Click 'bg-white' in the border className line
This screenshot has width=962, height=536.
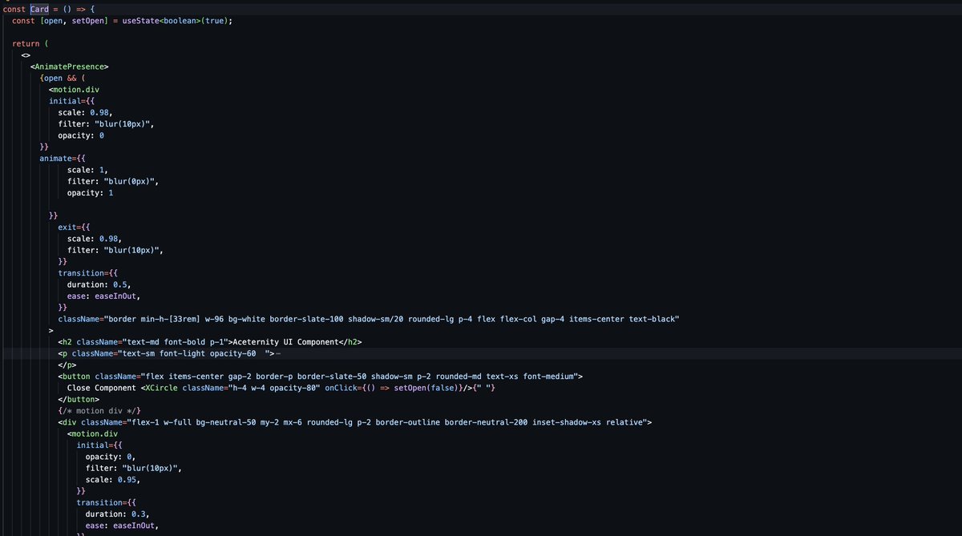(247, 319)
